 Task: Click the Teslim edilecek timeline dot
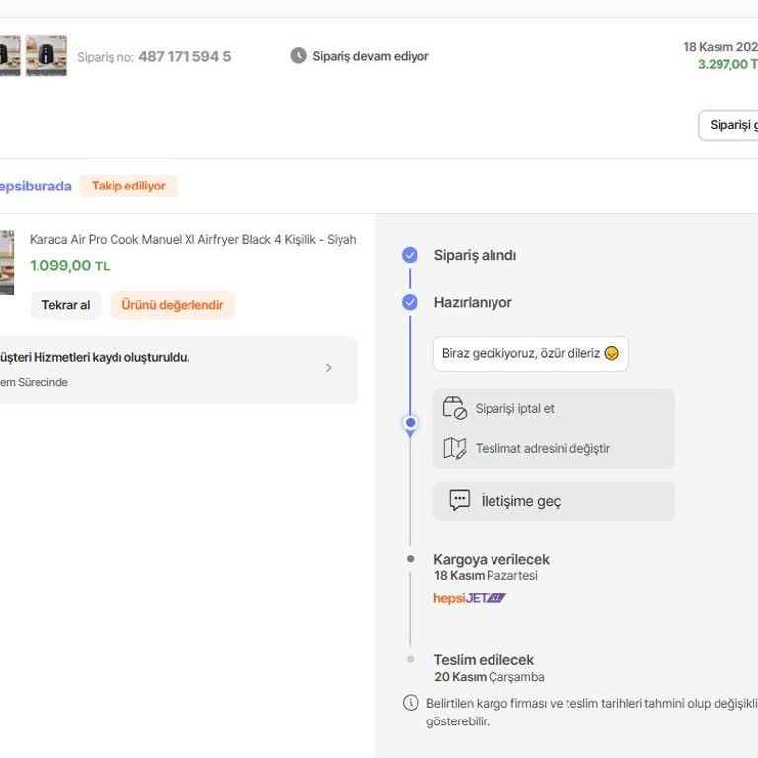(x=410, y=659)
